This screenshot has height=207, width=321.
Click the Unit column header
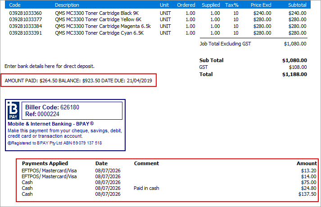164,5
